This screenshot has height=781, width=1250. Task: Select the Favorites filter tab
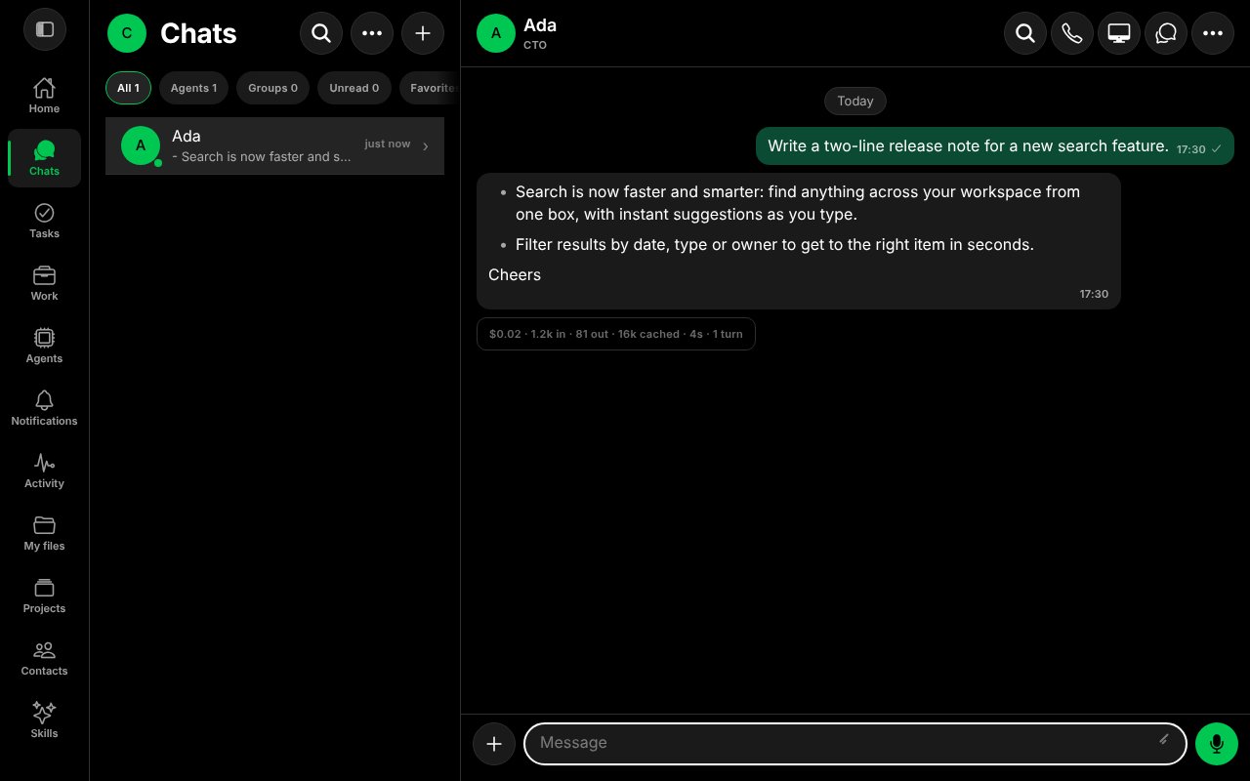click(x=429, y=88)
